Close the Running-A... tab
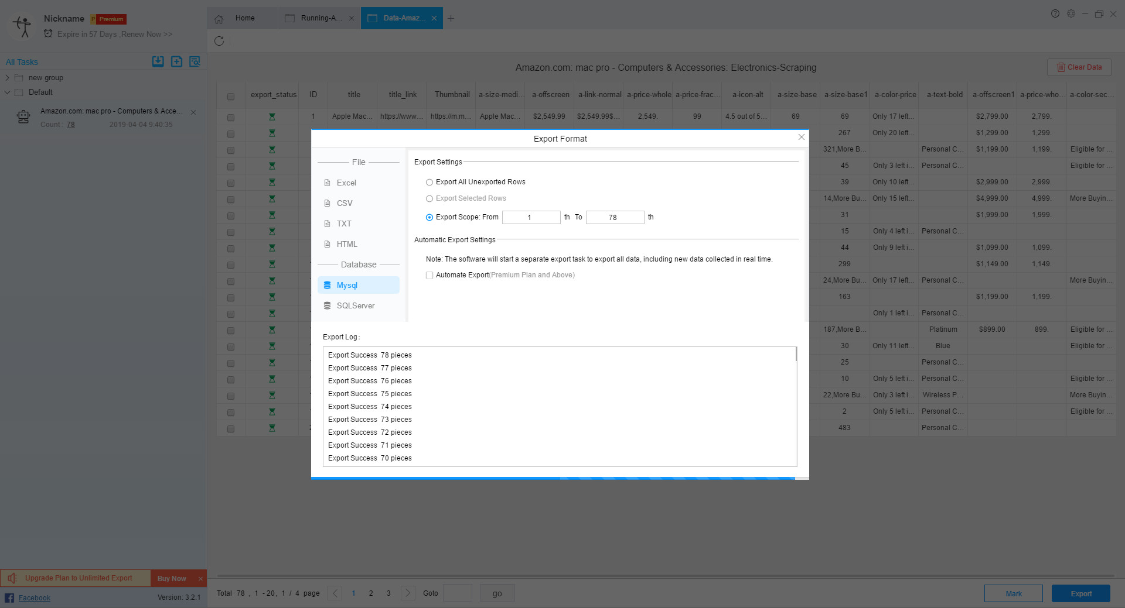The height and width of the screenshot is (608, 1125). [352, 18]
